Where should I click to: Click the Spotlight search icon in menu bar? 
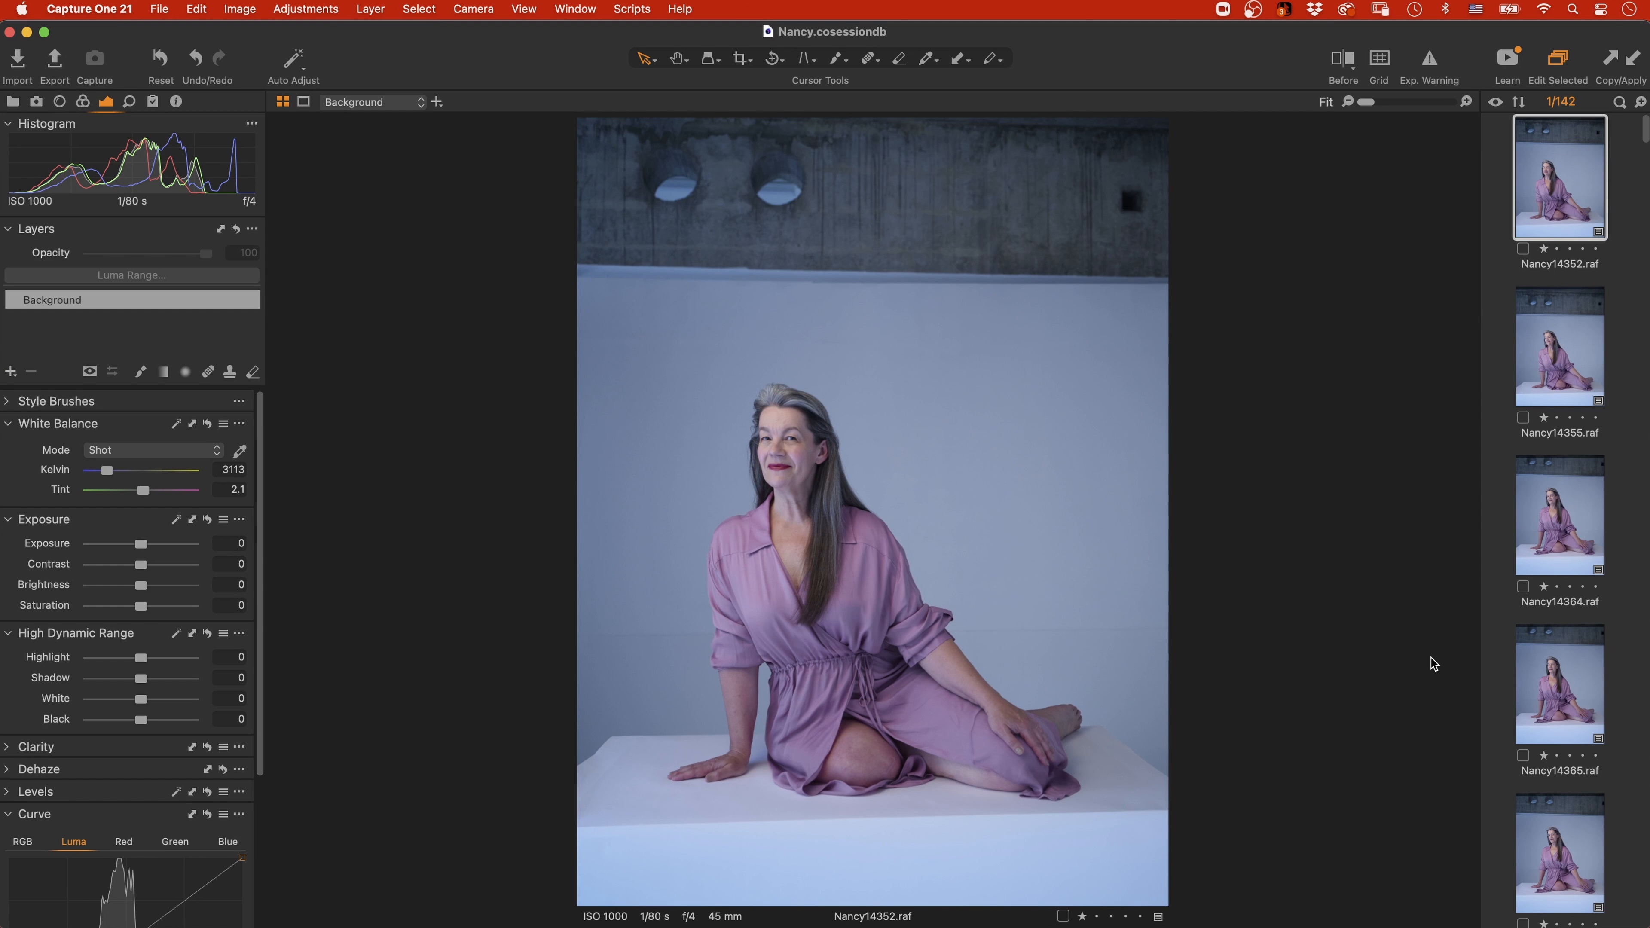pos(1573,9)
